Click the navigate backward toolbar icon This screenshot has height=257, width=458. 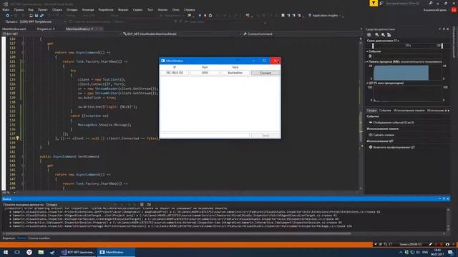coord(7,16)
